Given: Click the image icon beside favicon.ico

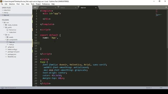Looking at the screenshot, I should point(7,30).
